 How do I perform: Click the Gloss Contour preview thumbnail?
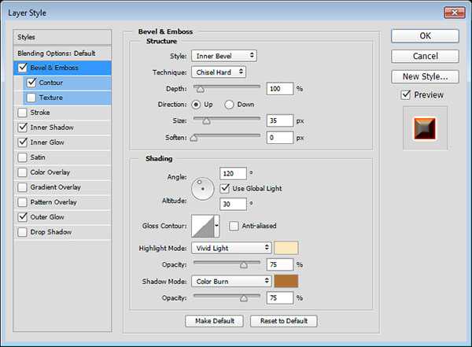tap(202, 227)
